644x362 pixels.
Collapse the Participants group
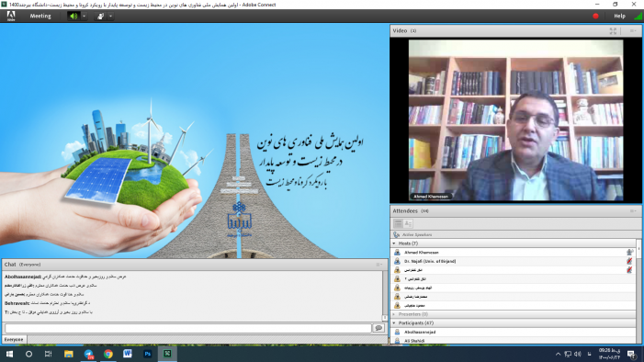[x=394, y=323]
